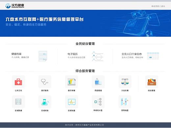Click the 全市人口信息、结构分布 subtitle text
This screenshot has height=128, width=171.
133,57
